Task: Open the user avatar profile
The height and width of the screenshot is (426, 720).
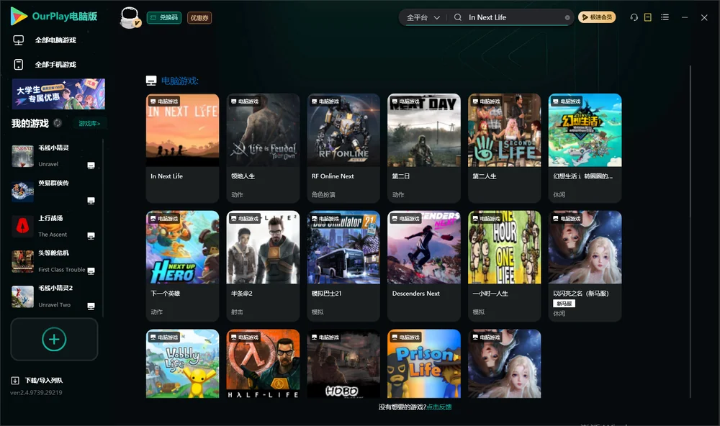Action: point(130,17)
